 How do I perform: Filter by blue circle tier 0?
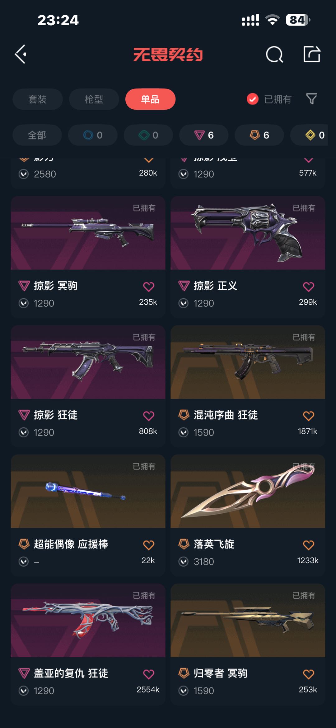pos(93,135)
